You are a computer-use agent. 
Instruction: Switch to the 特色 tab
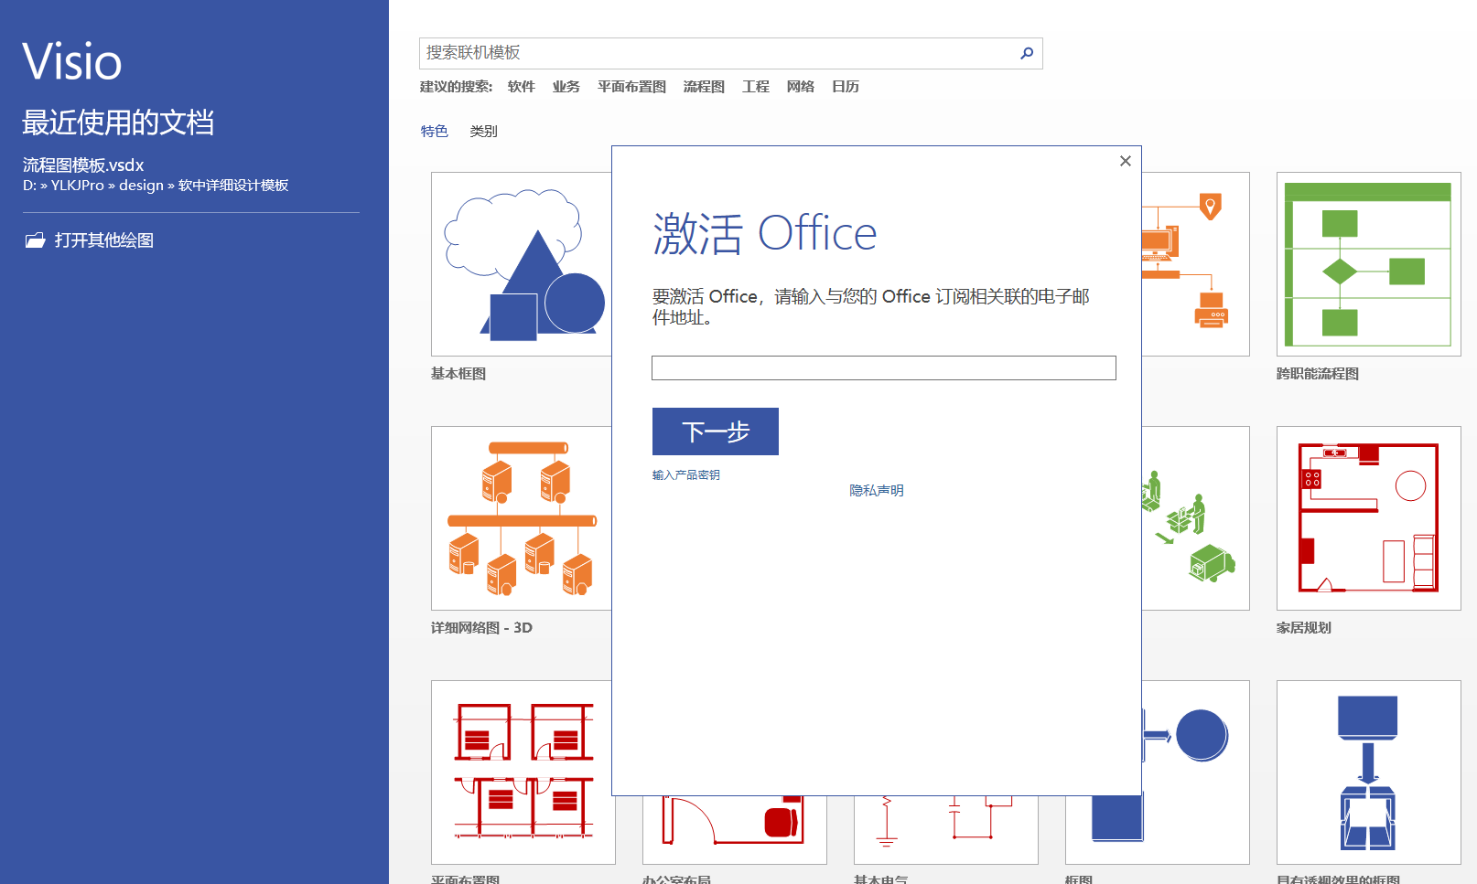435,132
